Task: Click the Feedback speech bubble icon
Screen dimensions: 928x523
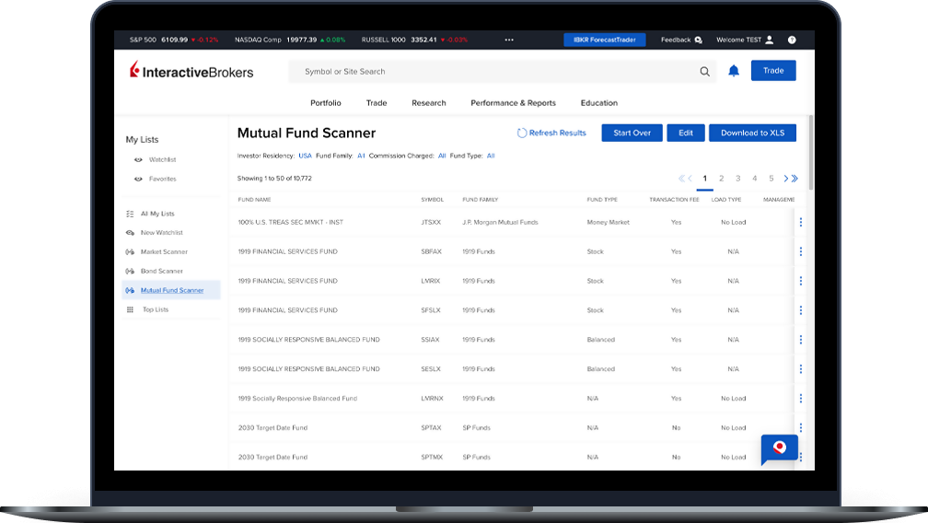Action: tap(698, 40)
